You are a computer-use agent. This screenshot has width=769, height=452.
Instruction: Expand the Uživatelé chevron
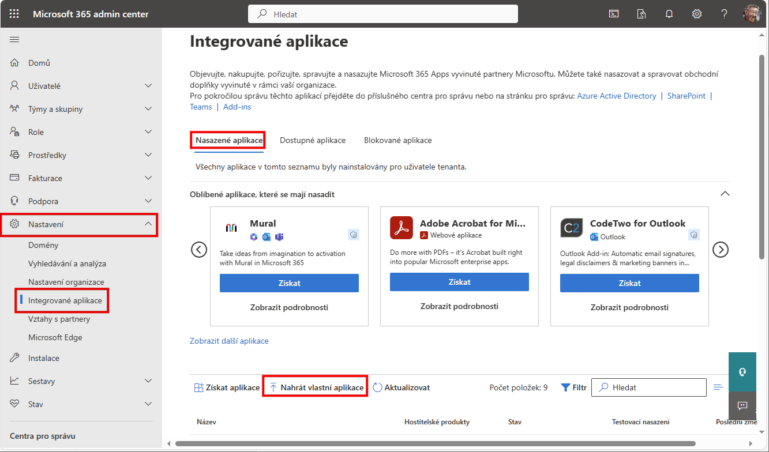148,86
